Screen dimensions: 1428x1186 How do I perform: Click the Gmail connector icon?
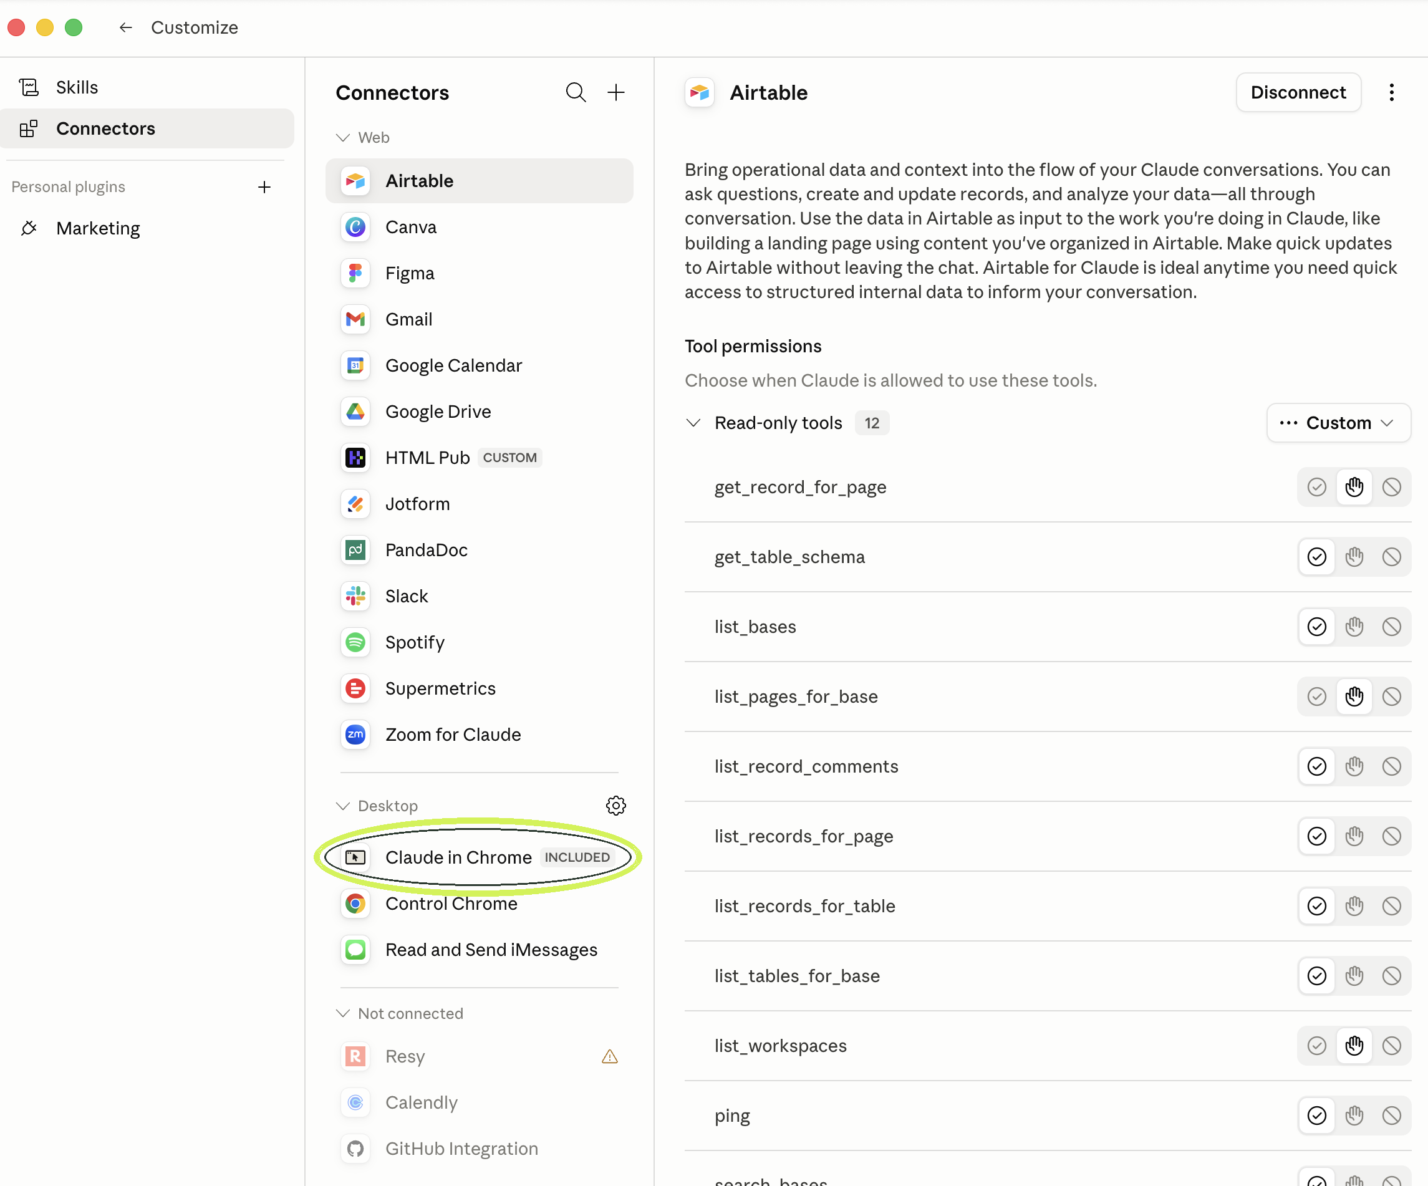coord(355,319)
